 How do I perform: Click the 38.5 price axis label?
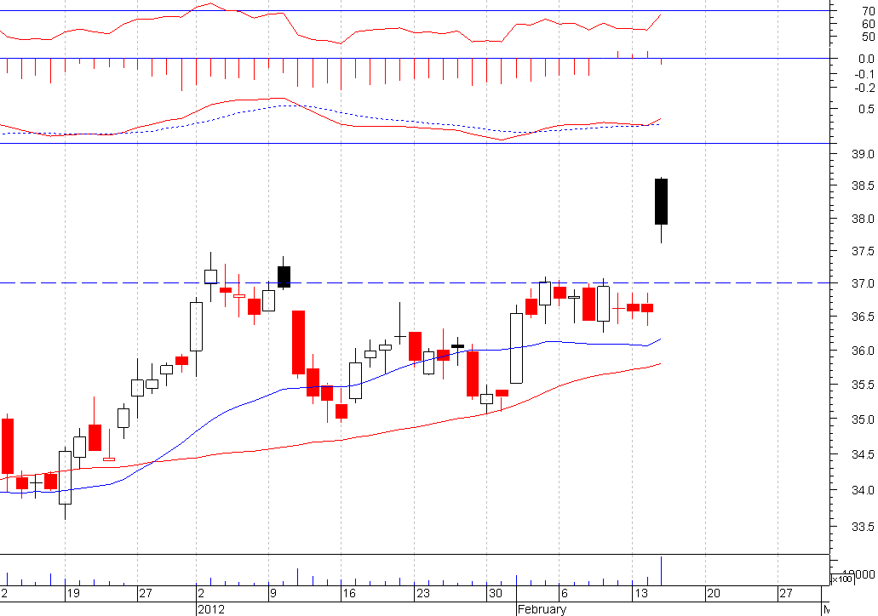pos(863,185)
